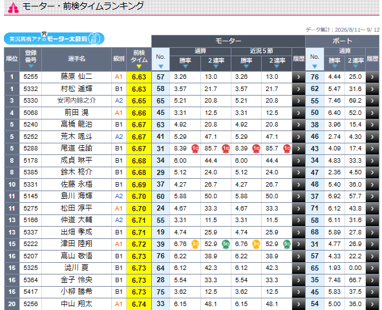Open motor history arrow for 藤原 仙二

click(x=299, y=77)
